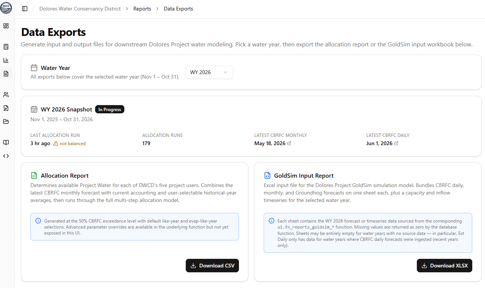Click the Allocation Report card title
Screen dimensions: 485x288
[x=65, y=175]
